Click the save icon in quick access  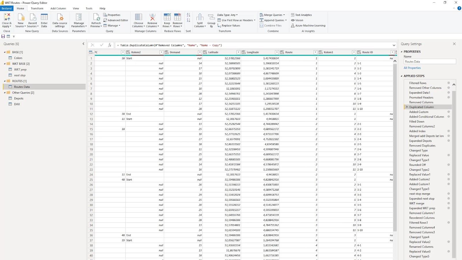click(3, 36)
